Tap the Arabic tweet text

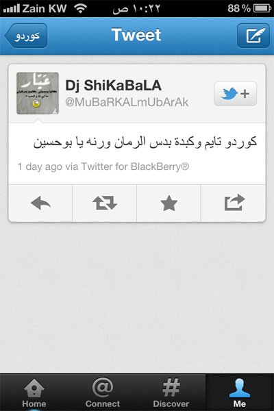click(145, 142)
